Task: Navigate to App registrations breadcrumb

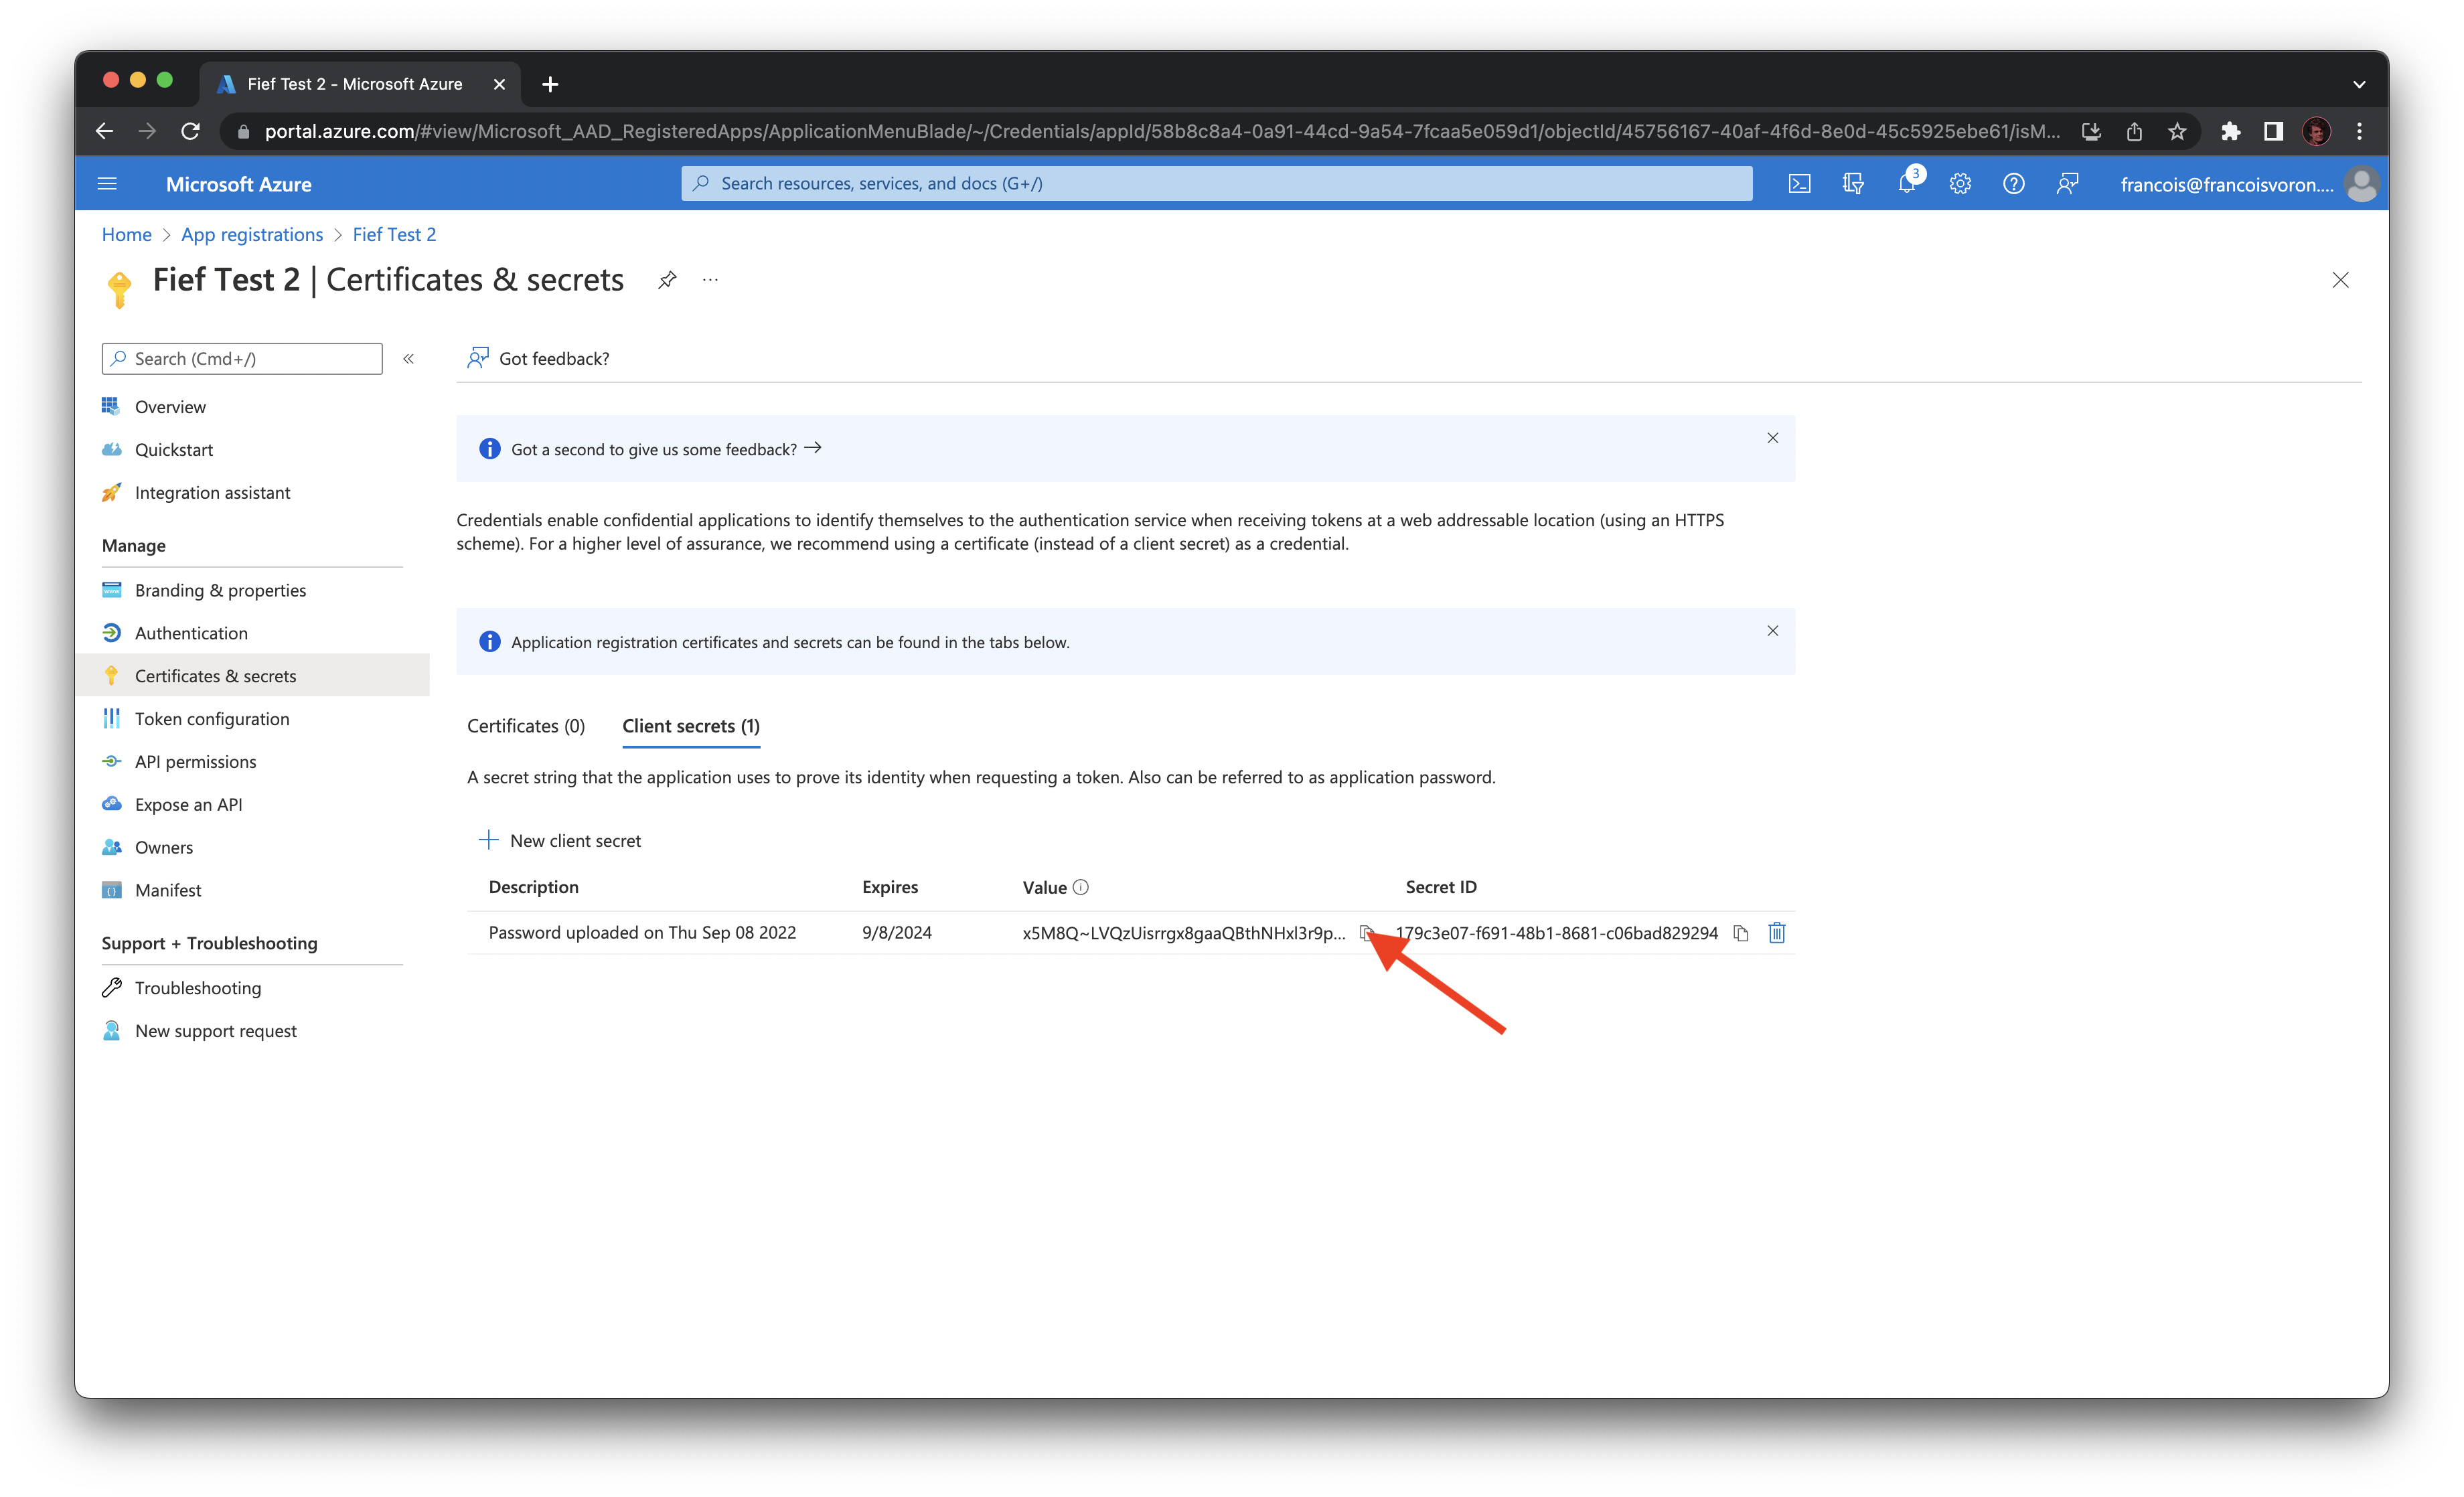Action: (x=251, y=234)
